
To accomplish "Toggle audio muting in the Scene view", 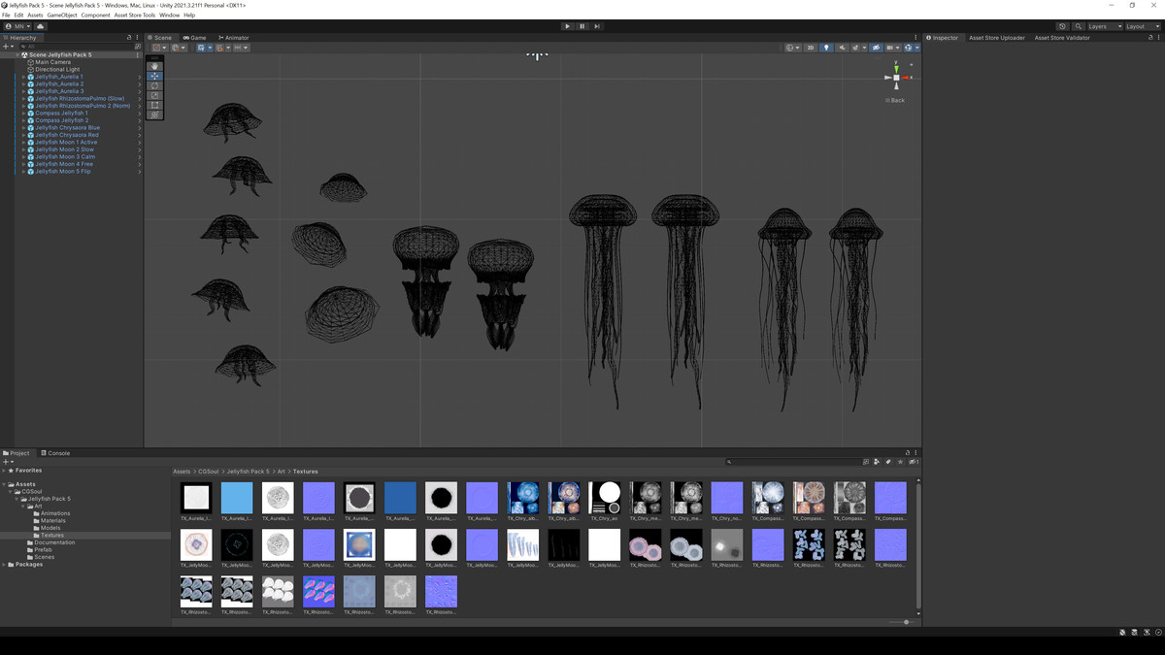I will (x=843, y=47).
